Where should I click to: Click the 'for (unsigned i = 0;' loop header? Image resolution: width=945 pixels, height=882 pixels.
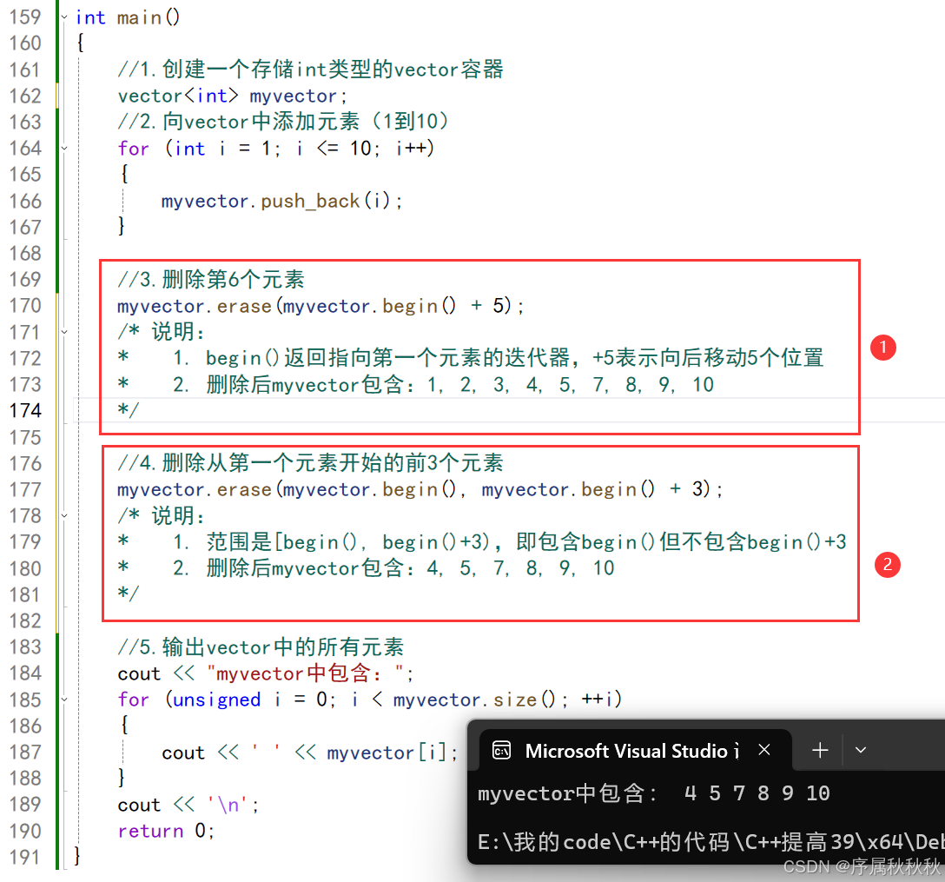click(x=369, y=700)
